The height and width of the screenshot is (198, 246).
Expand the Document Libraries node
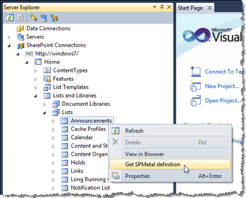[45, 104]
